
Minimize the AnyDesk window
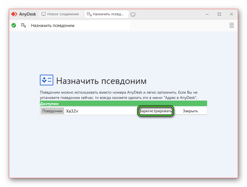[x=207, y=14]
